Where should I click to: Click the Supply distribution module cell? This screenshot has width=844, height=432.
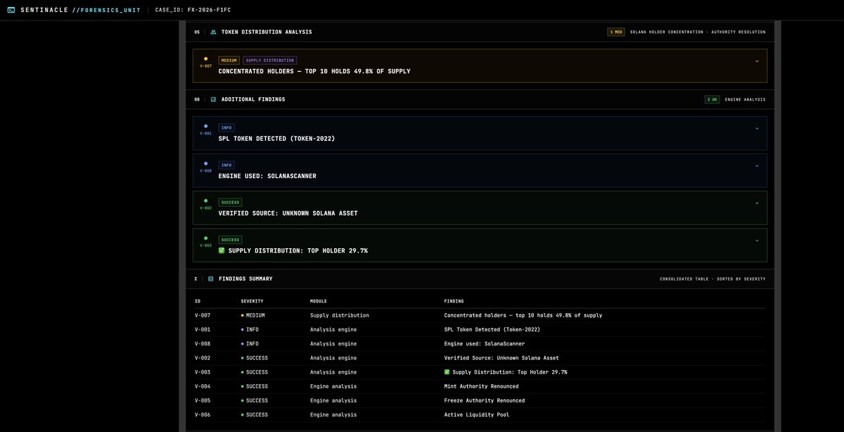(x=340, y=315)
